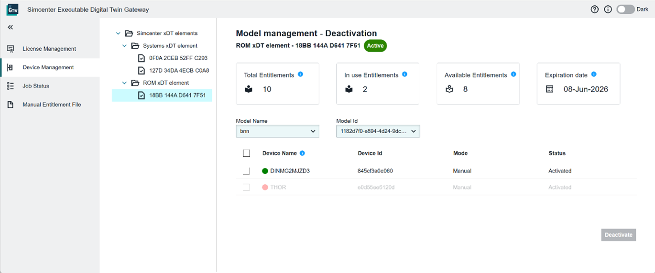Open the help question mark icon
The width and height of the screenshot is (655, 273).
595,10
